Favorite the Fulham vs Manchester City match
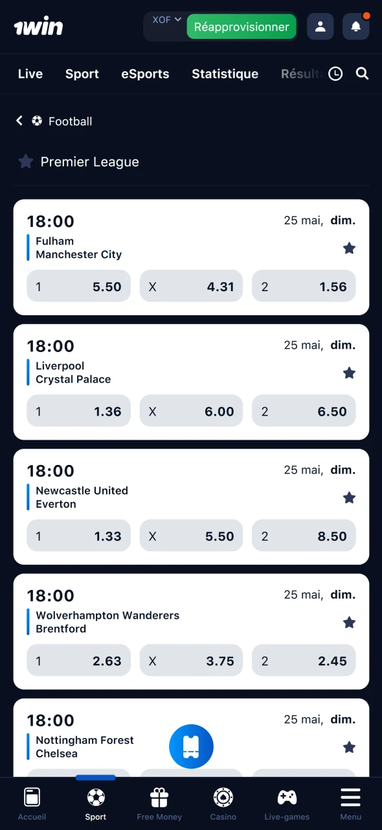Viewport: 382px width, 830px height. point(349,248)
